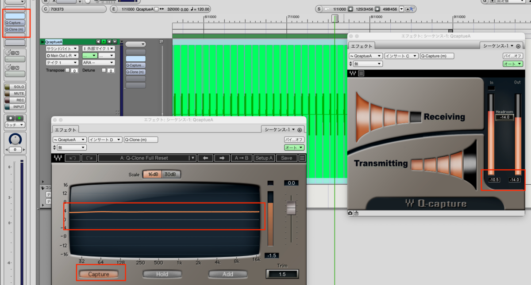Click the Trim value field showing 1.5
This screenshot has height=285, width=531.
(282, 274)
